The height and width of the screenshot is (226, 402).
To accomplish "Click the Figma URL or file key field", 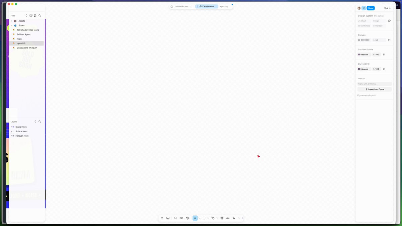I will pos(375,84).
